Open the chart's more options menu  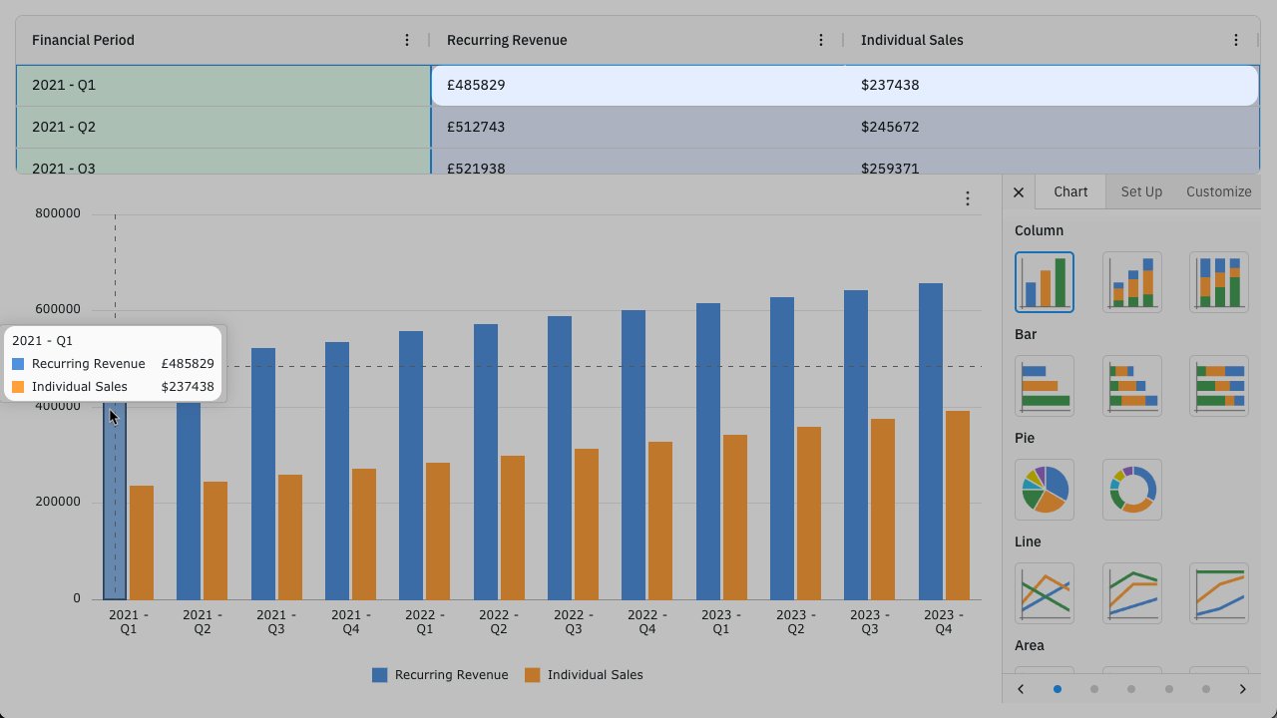pyautogui.click(x=967, y=198)
